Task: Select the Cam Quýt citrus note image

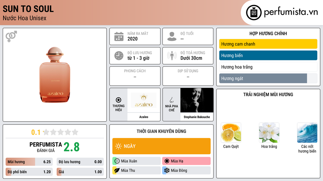Action: [x=231, y=133]
